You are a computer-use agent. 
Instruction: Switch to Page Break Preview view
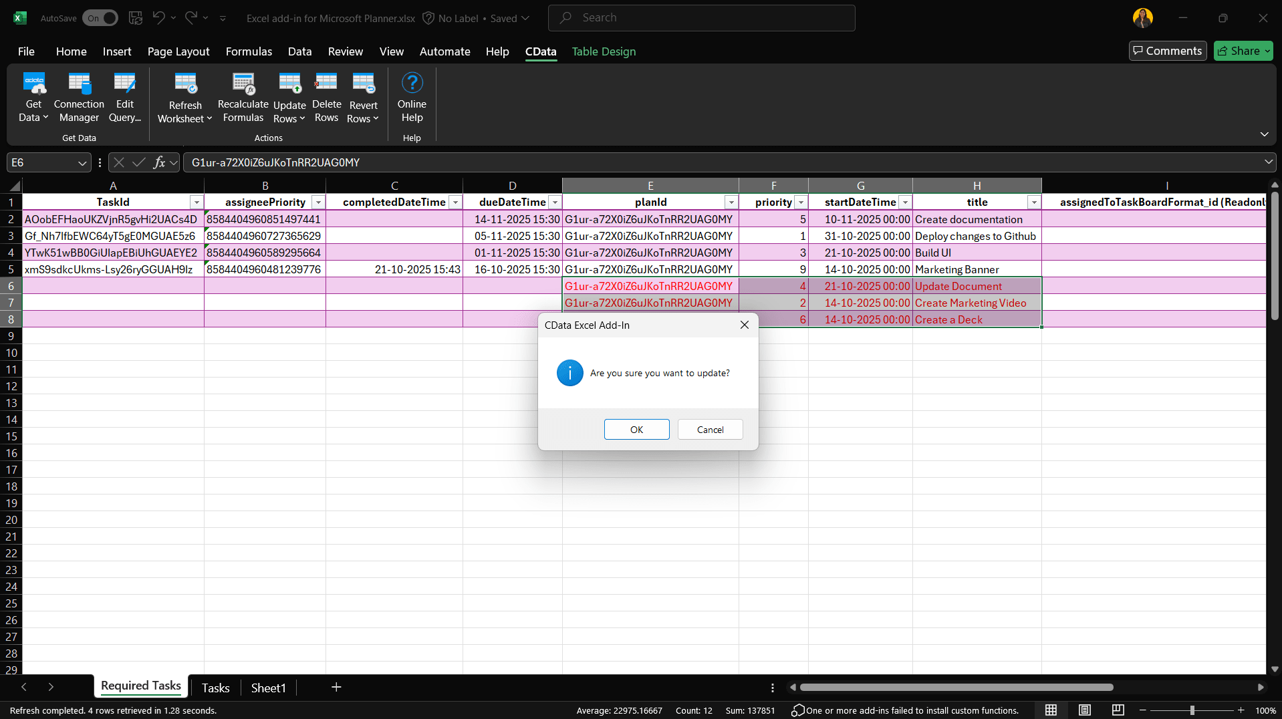coord(1118,710)
